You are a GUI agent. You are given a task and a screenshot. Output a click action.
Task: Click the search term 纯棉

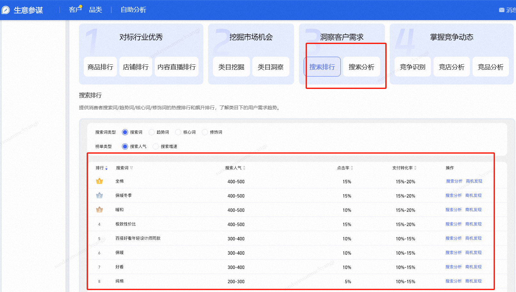pyautogui.click(x=120, y=281)
